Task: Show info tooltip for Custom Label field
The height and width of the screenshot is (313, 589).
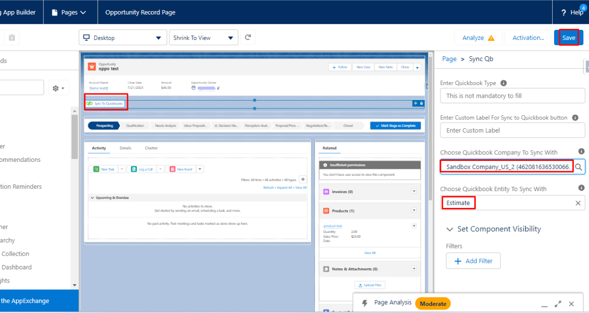Action: point(575,118)
